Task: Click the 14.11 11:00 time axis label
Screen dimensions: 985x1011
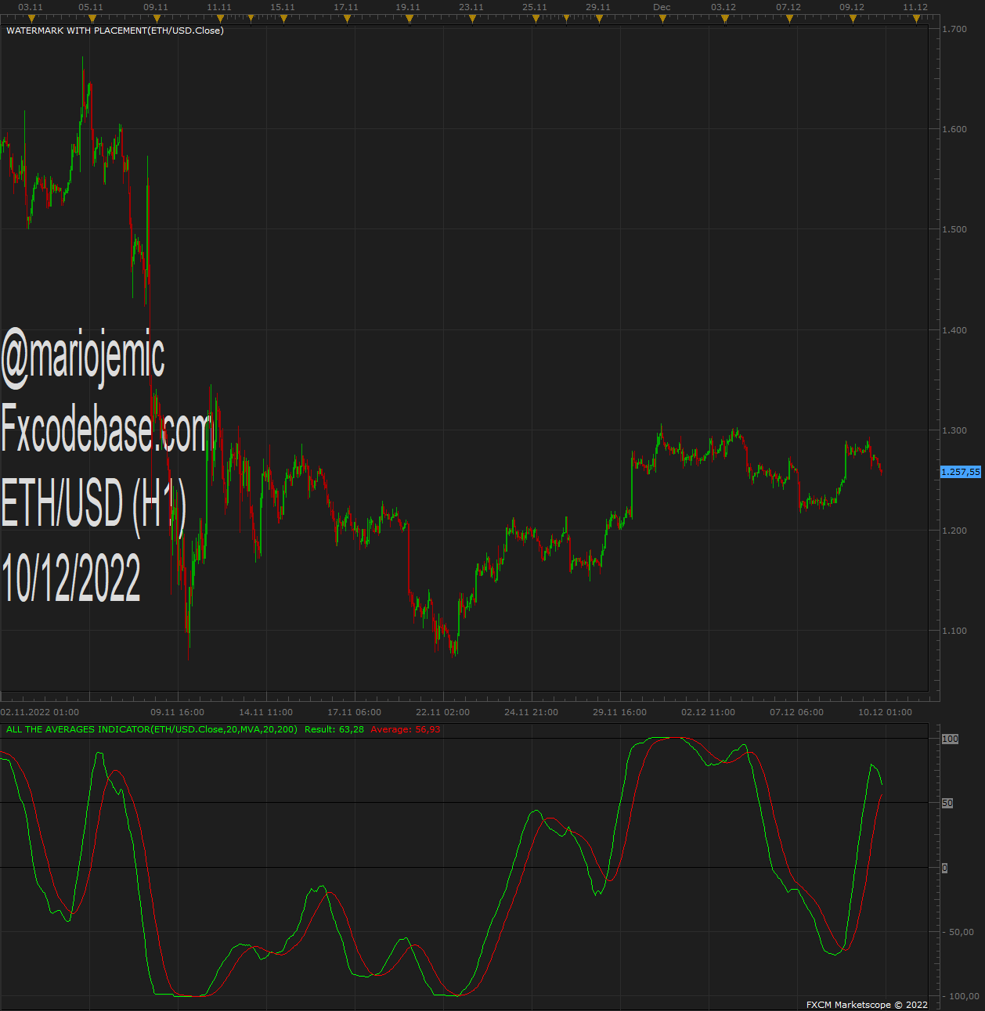Action: (x=266, y=712)
